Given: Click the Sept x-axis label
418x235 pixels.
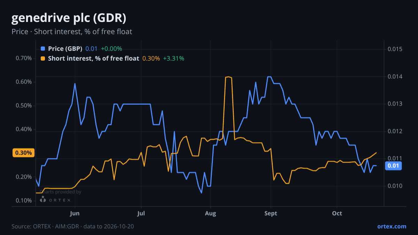Looking at the screenshot, I should [271, 213].
